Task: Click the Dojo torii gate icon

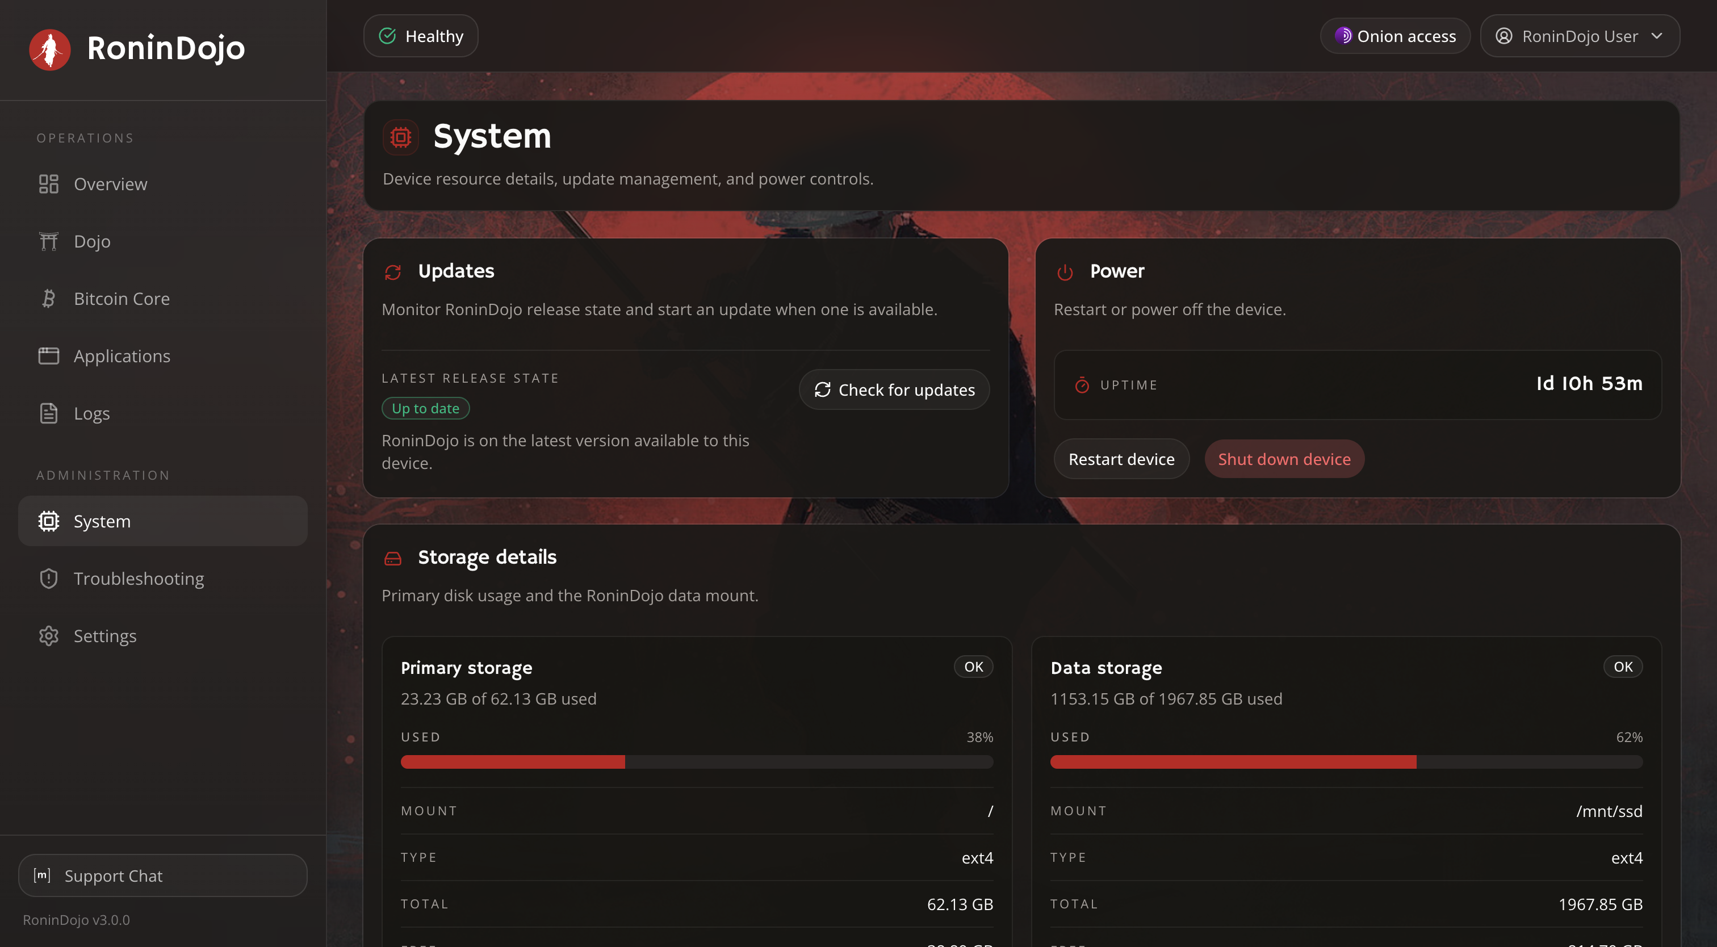Action: [x=49, y=241]
